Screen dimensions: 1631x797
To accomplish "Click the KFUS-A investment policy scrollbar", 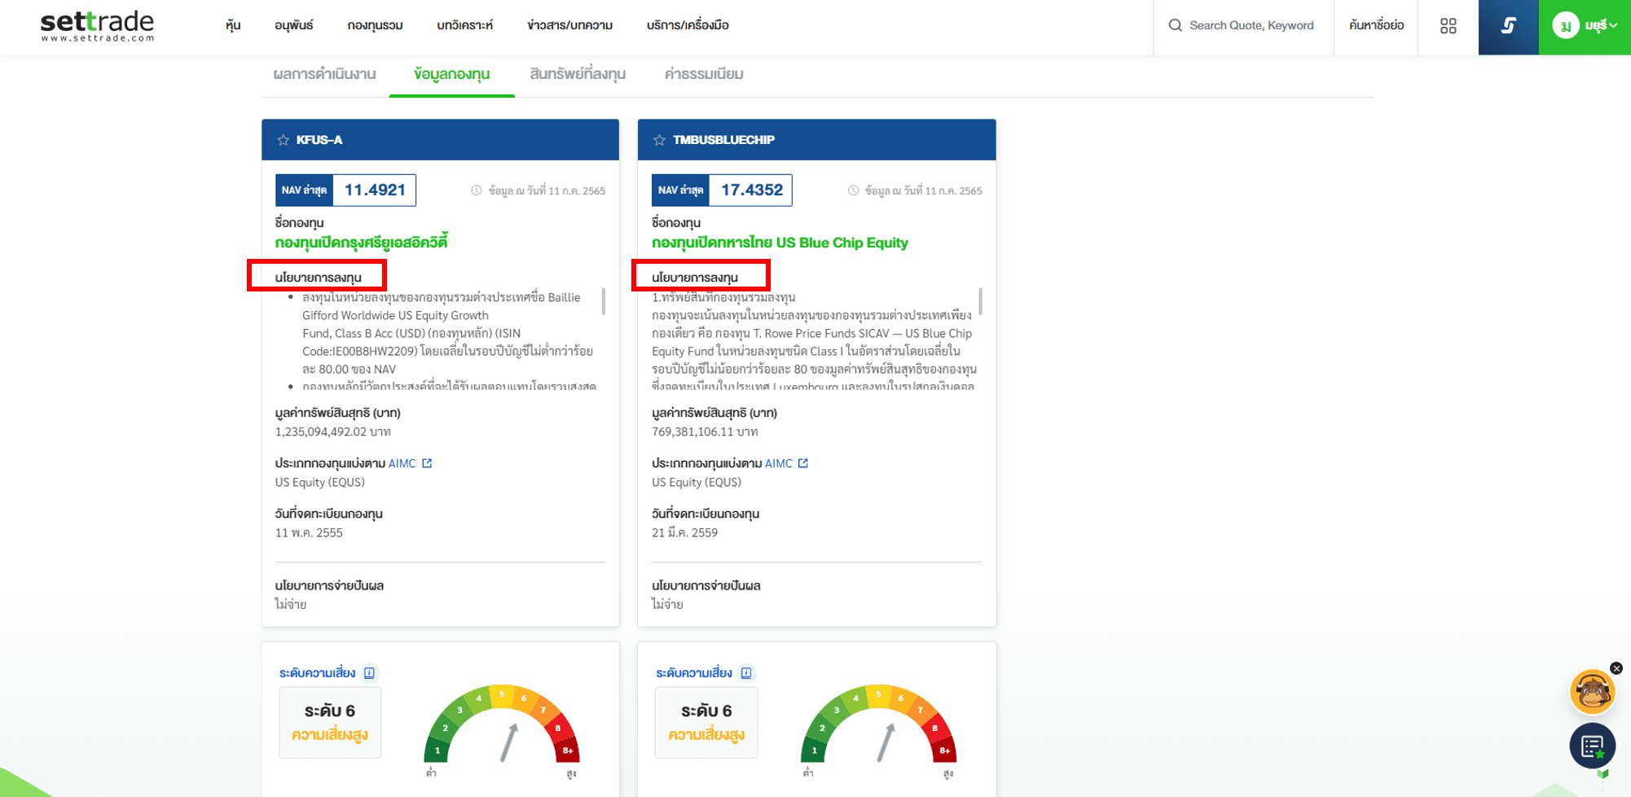I will click(603, 301).
